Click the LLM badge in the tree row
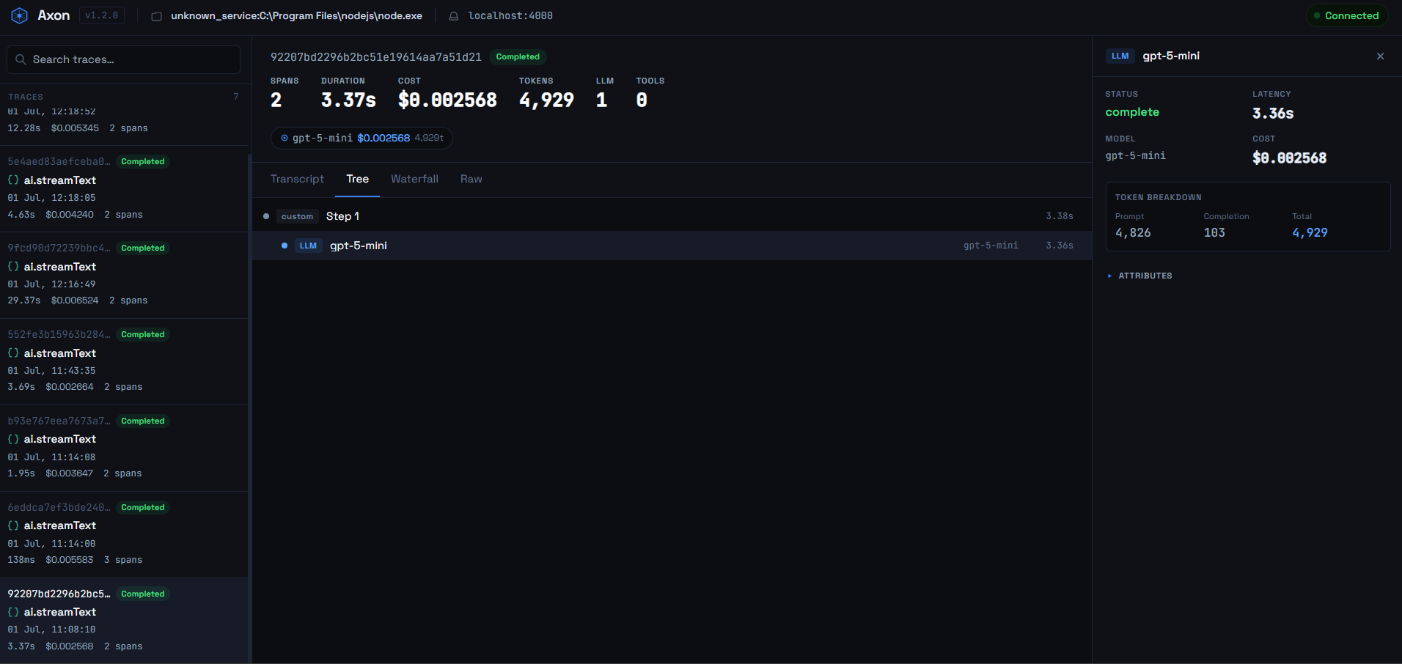The width and height of the screenshot is (1402, 664). pyautogui.click(x=308, y=246)
